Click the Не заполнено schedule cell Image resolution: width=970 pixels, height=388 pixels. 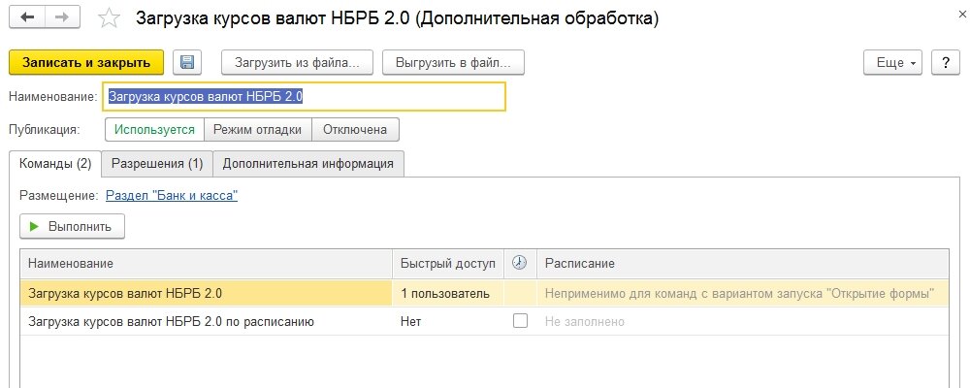click(742, 322)
